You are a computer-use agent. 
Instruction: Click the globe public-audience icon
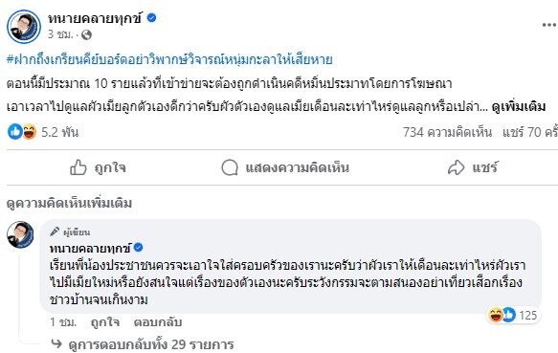point(86,34)
